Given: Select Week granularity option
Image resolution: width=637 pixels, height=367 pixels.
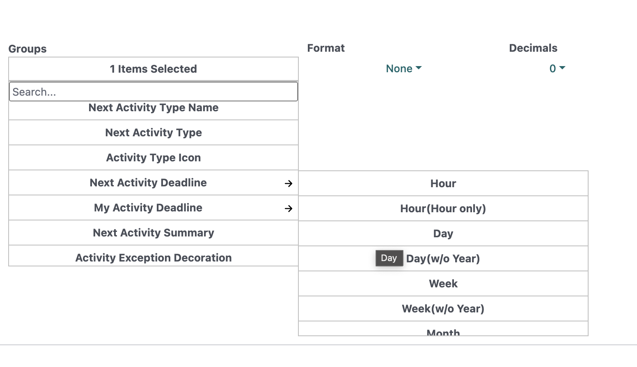Looking at the screenshot, I should tap(443, 284).
